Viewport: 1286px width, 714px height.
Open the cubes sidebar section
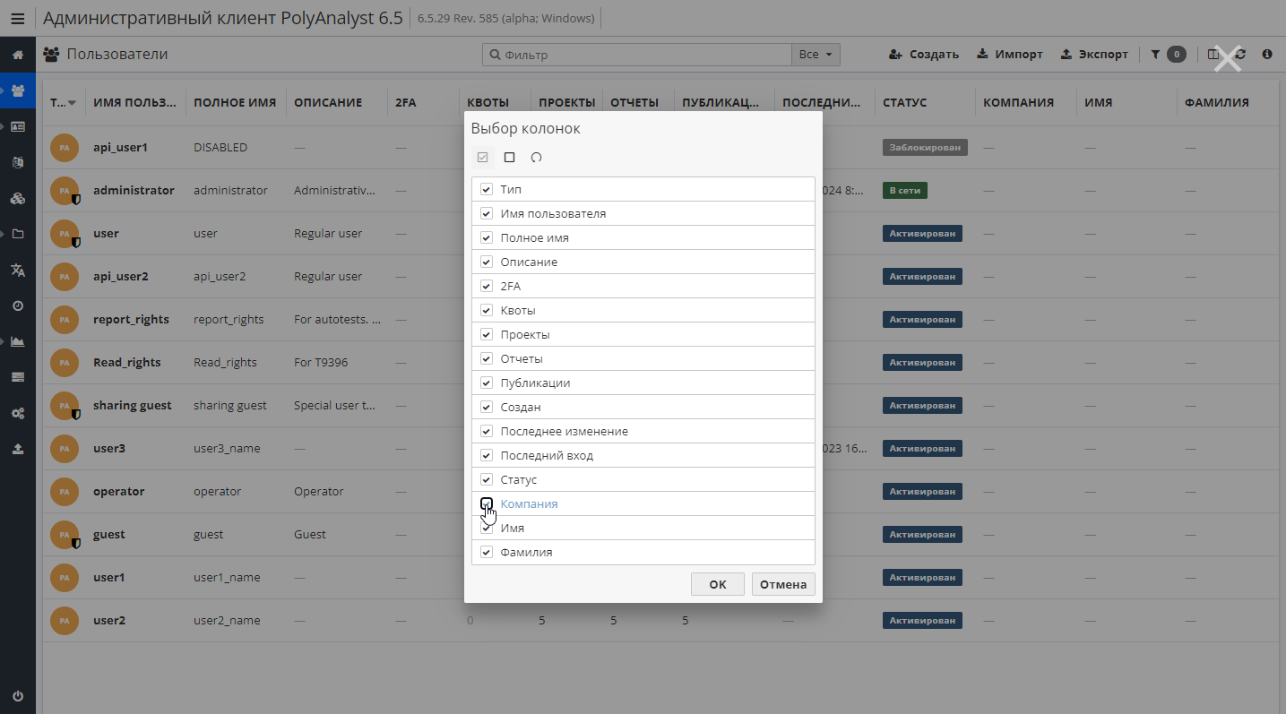[x=18, y=198]
